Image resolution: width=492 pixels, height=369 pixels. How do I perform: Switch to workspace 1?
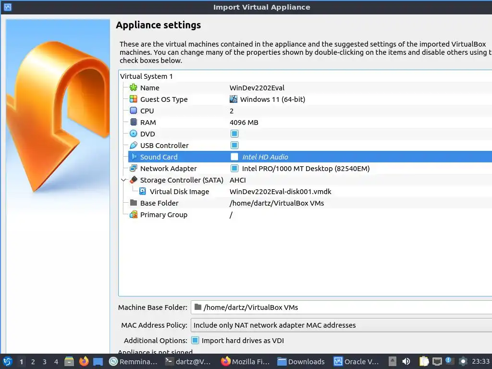(21, 361)
